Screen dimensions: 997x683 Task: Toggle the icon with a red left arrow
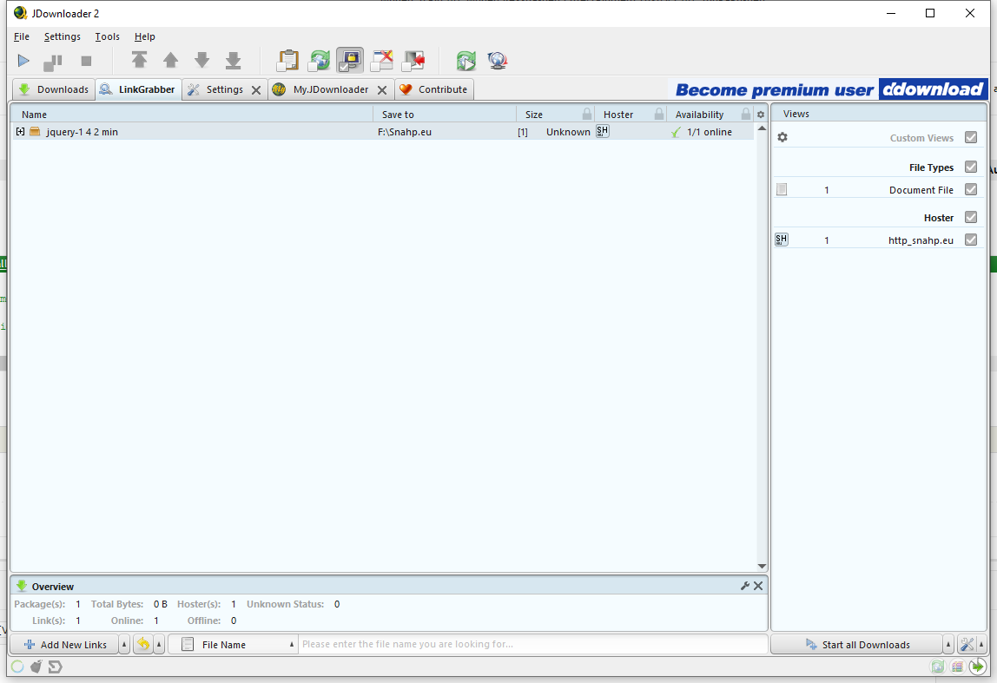point(413,61)
